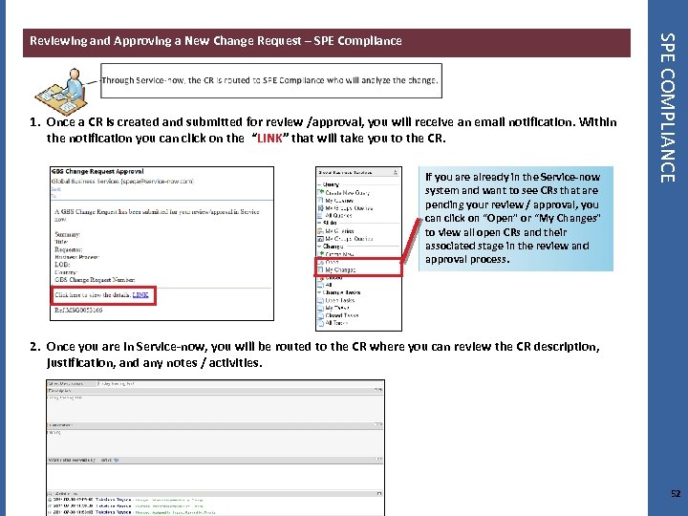Click the 'GBS Change Request Approval' email subject
Image resolution: width=688 pixels, height=516 pixels.
(x=97, y=172)
